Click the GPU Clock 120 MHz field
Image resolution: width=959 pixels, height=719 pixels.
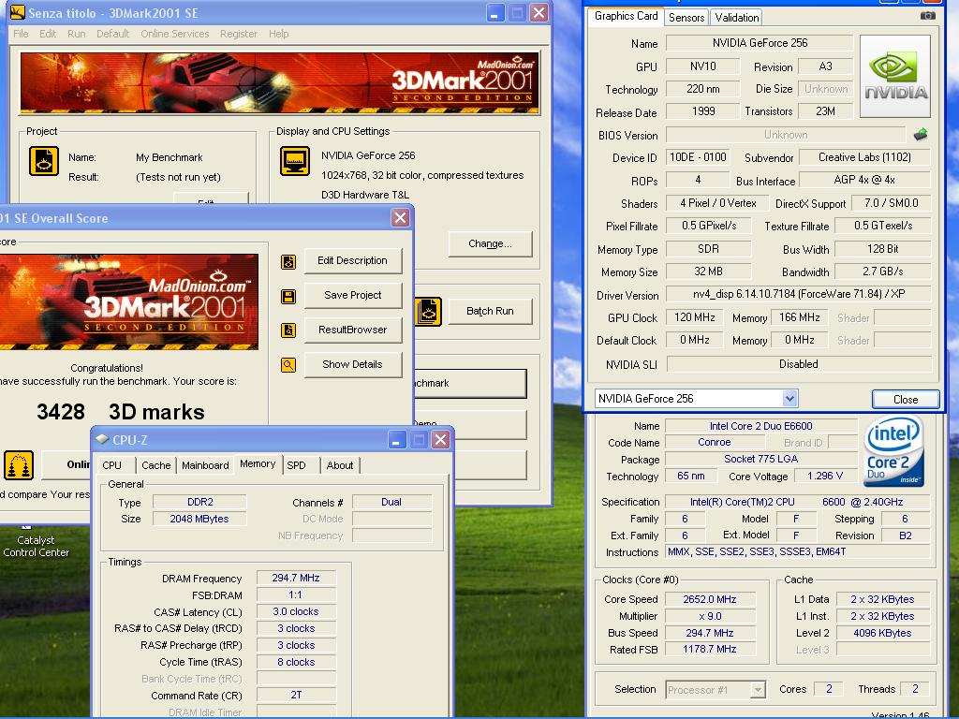(694, 317)
